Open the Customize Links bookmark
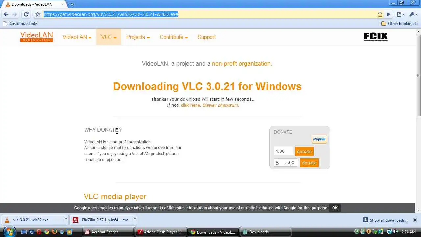This screenshot has height=237, width=421. point(20,24)
